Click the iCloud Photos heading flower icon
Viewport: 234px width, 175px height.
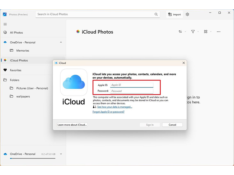[78, 32]
